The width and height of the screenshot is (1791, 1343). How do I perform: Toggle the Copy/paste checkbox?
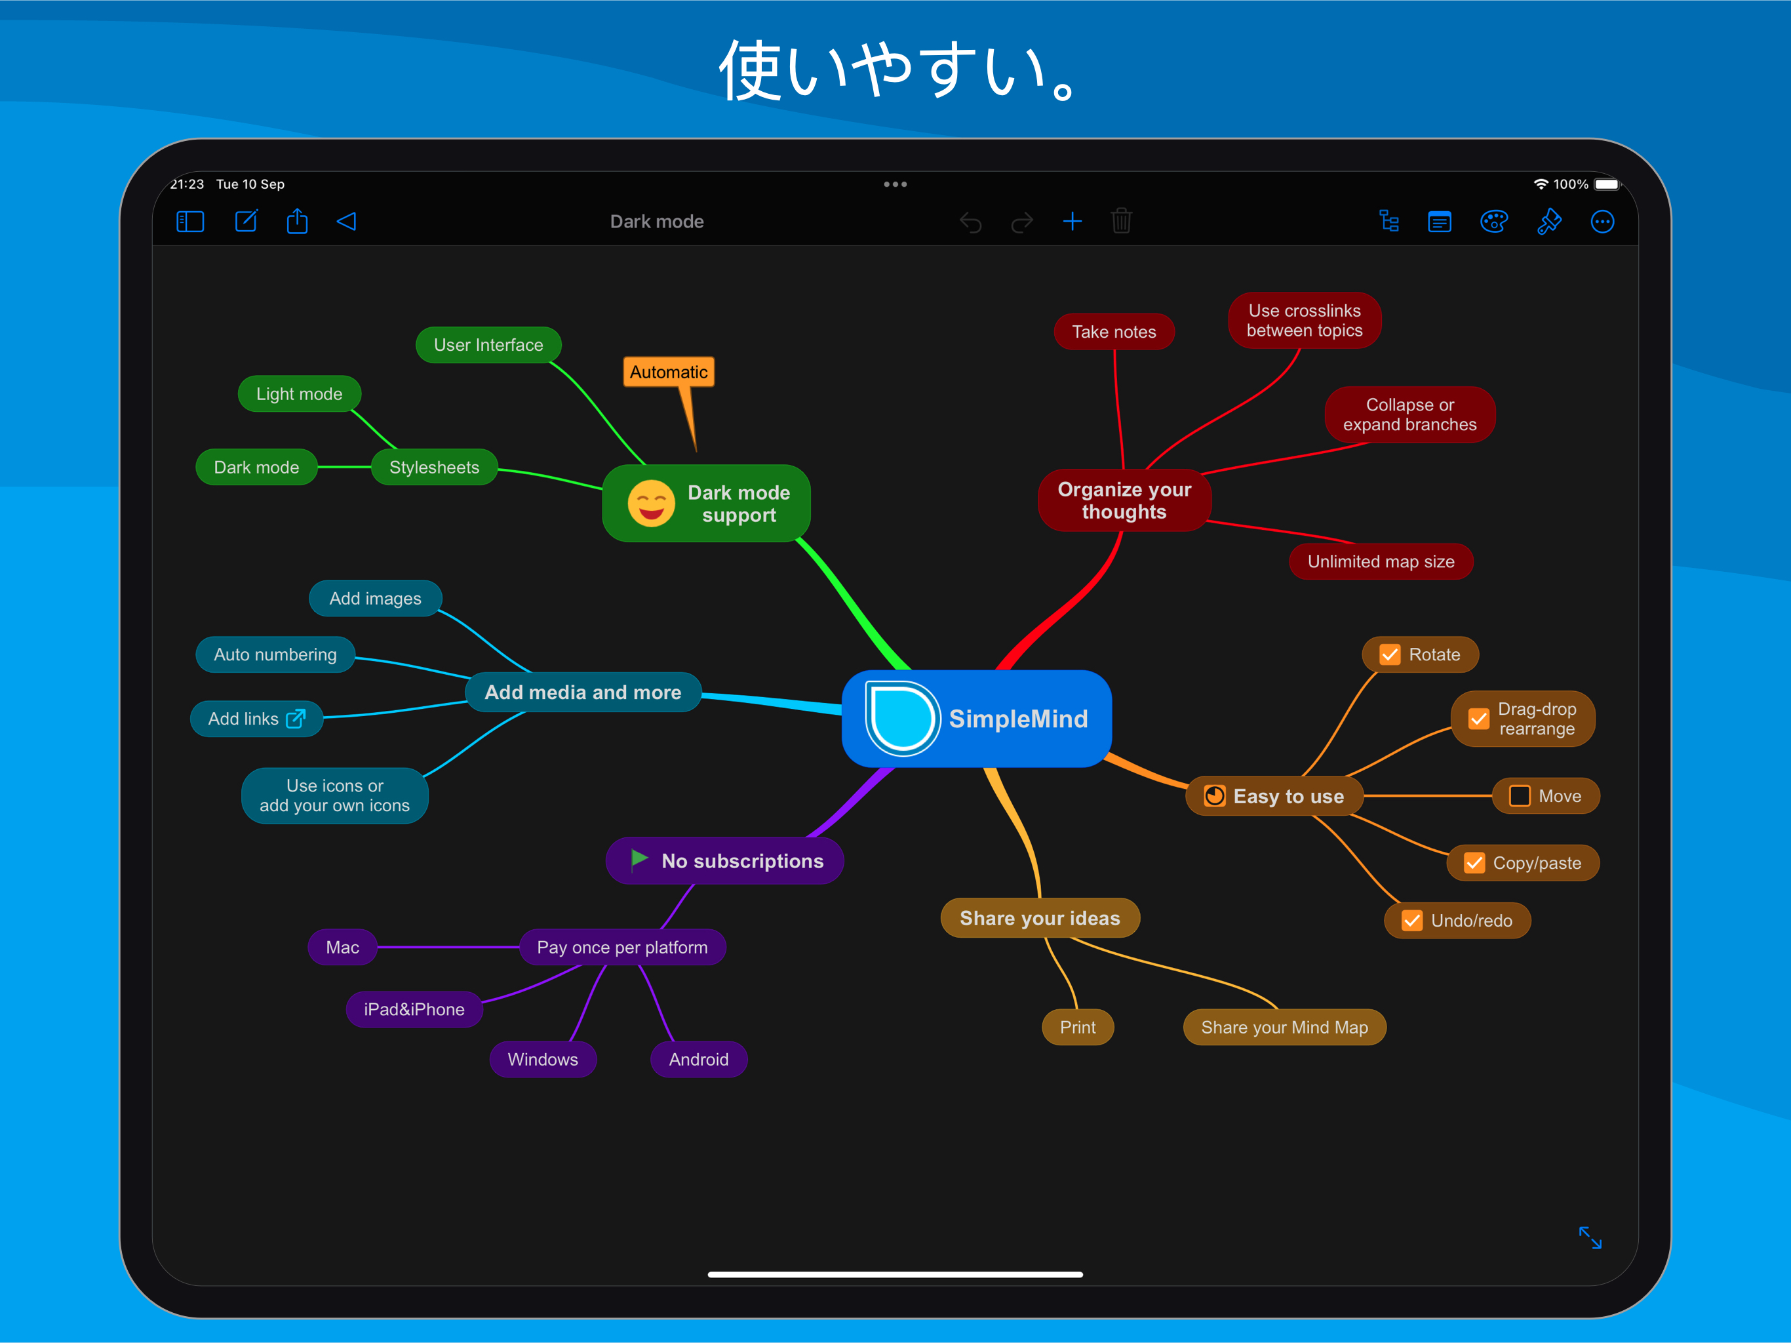point(1474,864)
